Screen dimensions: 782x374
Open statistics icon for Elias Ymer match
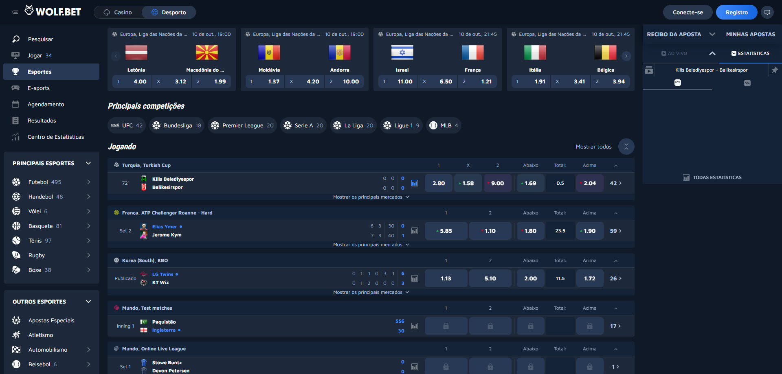point(415,231)
